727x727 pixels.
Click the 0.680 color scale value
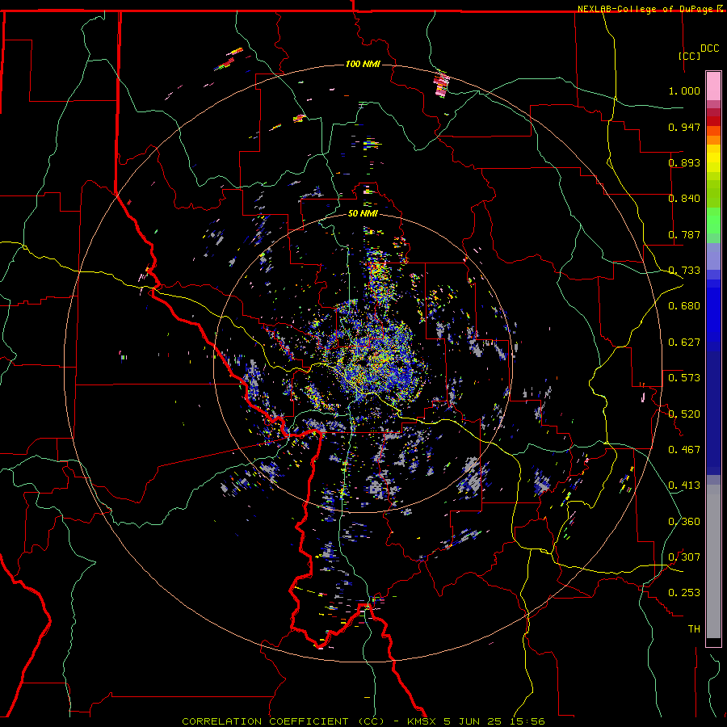point(684,306)
